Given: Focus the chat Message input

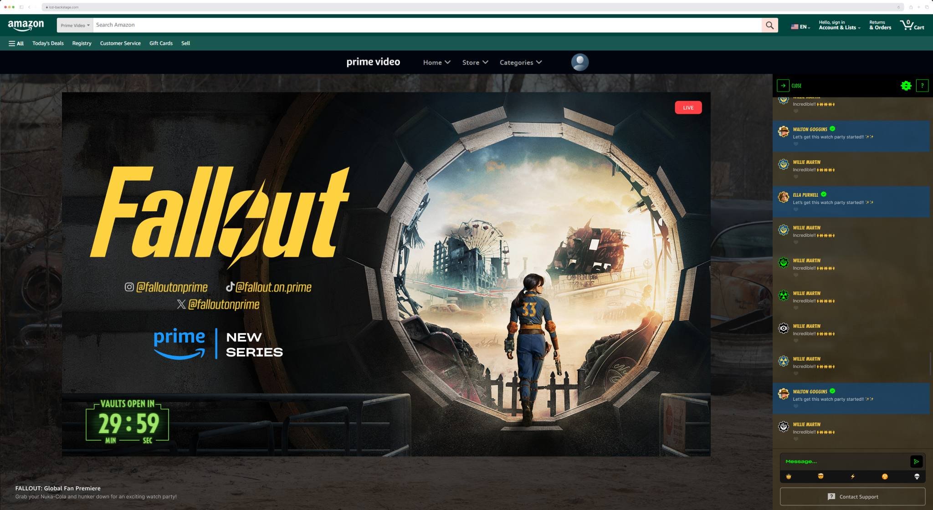Looking at the screenshot, I should click(x=845, y=461).
